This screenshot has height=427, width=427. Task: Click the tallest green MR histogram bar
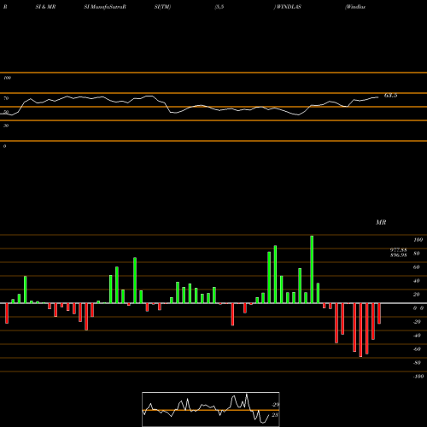312,269
